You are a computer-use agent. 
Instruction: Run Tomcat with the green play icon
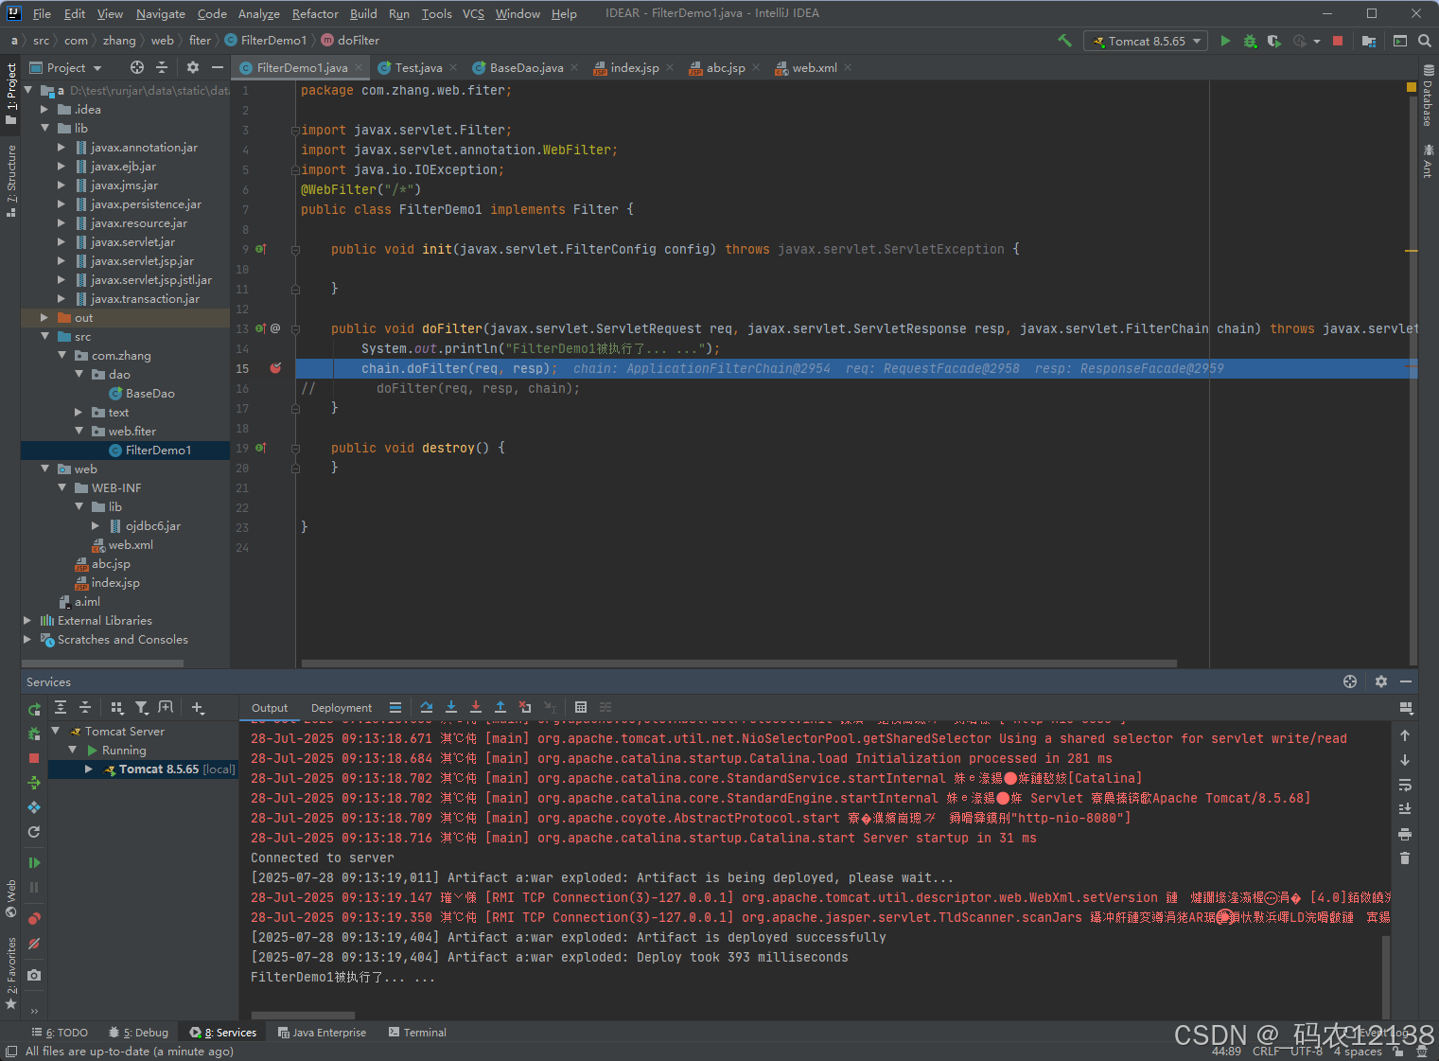coord(1226,41)
